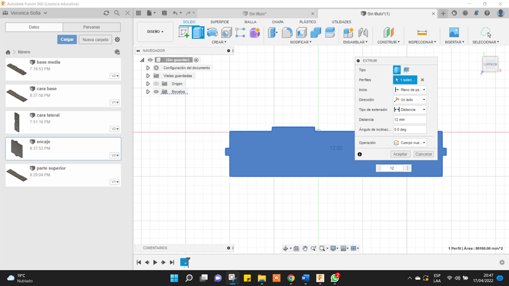The image size is (509, 286).
Task: Select the Revolve tool
Action: [x=213, y=33]
